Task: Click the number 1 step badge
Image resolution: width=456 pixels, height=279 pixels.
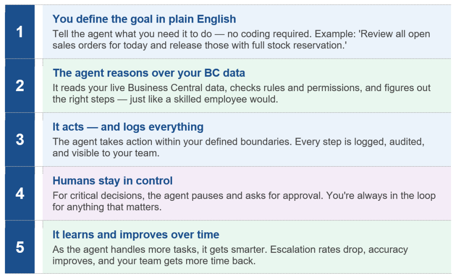Action: click(x=20, y=32)
